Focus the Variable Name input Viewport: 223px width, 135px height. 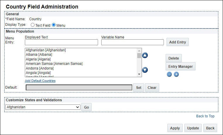(133, 42)
